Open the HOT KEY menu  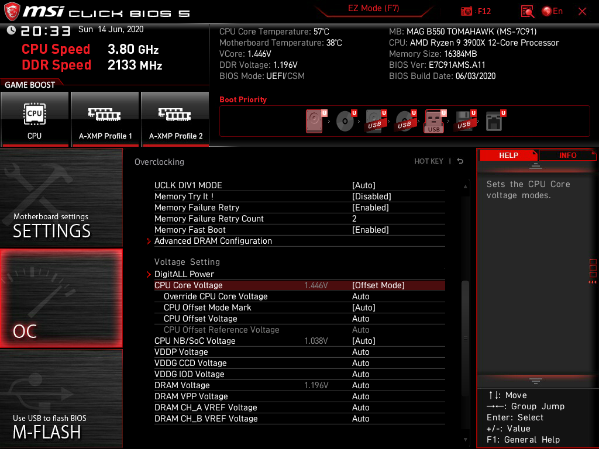click(429, 161)
